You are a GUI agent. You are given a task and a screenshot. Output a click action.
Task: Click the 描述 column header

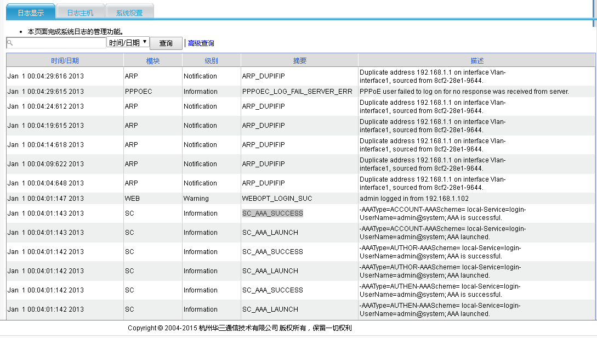point(476,61)
